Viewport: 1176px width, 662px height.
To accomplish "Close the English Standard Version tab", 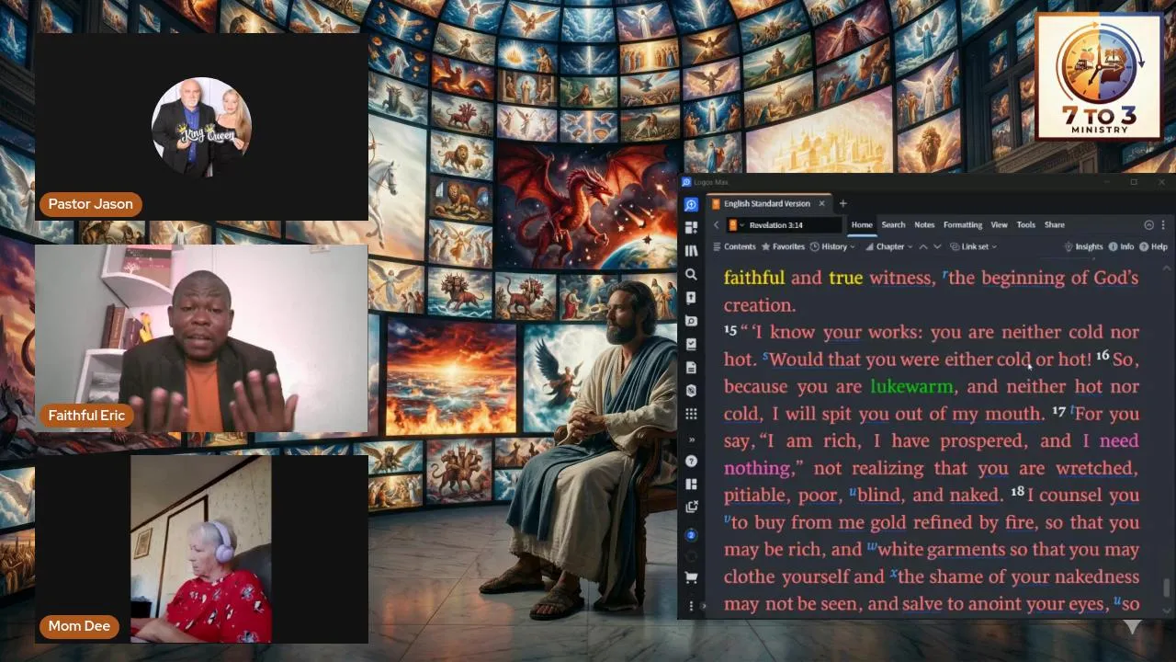I will pos(822,203).
